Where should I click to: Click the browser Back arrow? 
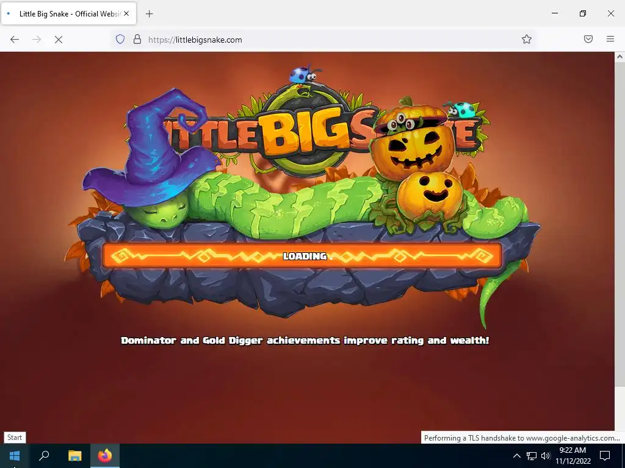point(15,40)
